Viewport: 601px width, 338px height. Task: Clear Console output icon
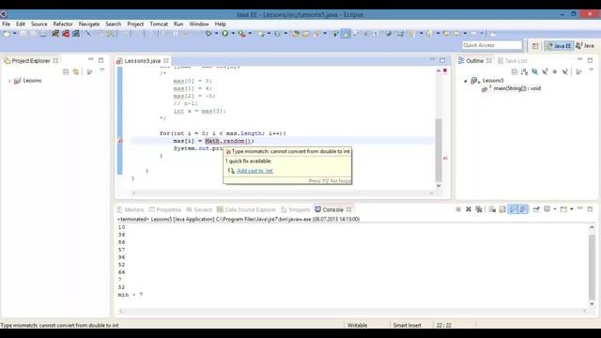(492, 209)
